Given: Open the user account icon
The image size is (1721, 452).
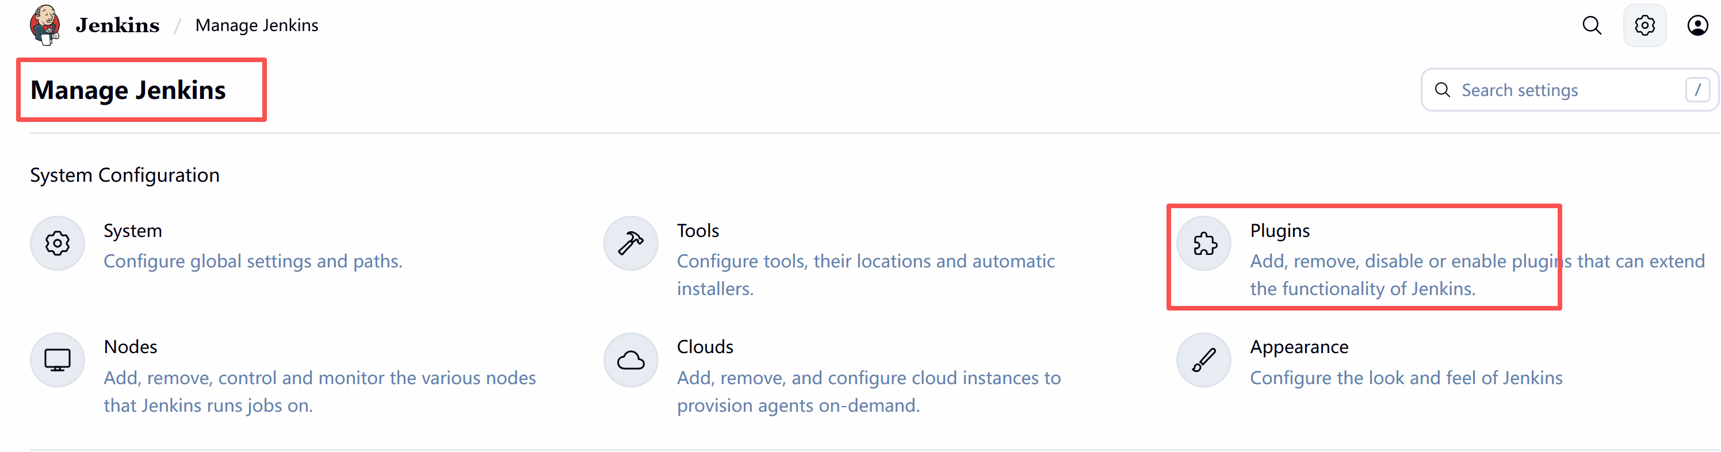Looking at the screenshot, I should (x=1697, y=25).
